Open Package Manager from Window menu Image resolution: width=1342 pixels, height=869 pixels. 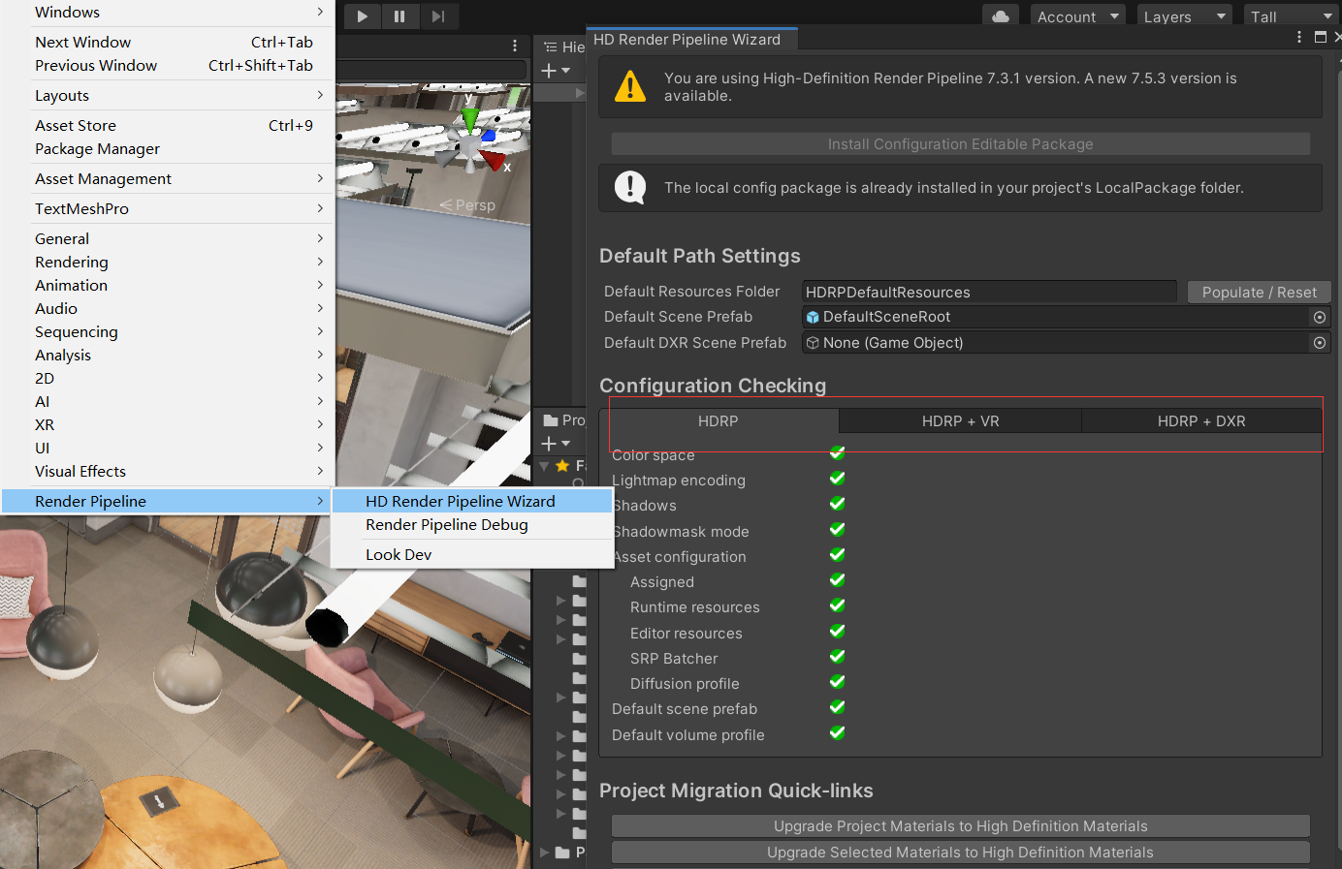click(167, 148)
